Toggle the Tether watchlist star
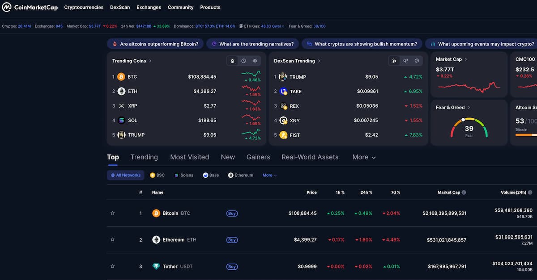This screenshot has height=280, width=537. pos(112,267)
